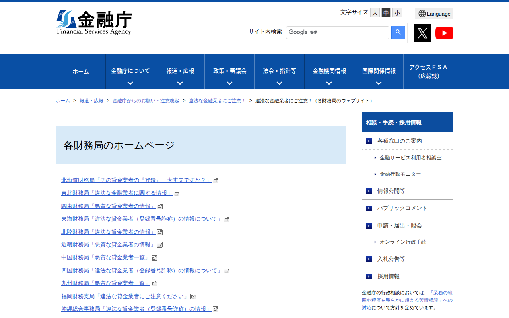Screen dimensions: 509x318
Task: Open 東海財務局 登録番号詐称 information link
Action: (142, 219)
